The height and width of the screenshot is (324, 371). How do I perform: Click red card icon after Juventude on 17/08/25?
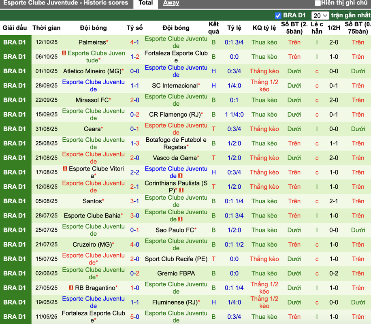click(x=180, y=176)
